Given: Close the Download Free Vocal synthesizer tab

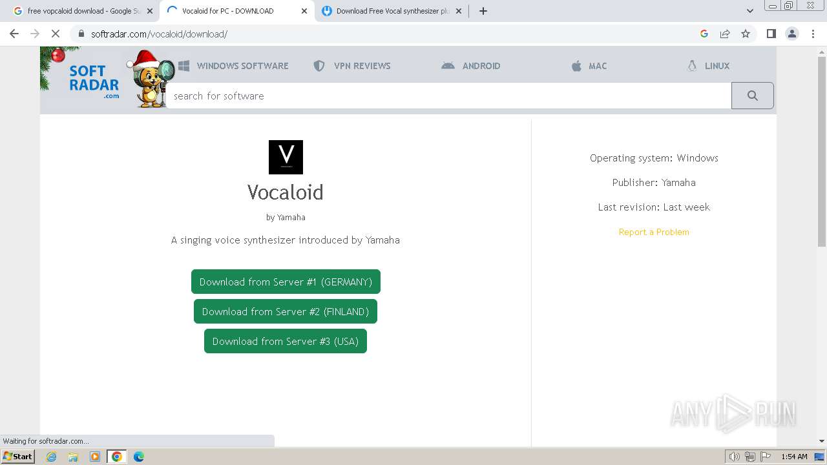Looking at the screenshot, I should pyautogui.click(x=459, y=11).
